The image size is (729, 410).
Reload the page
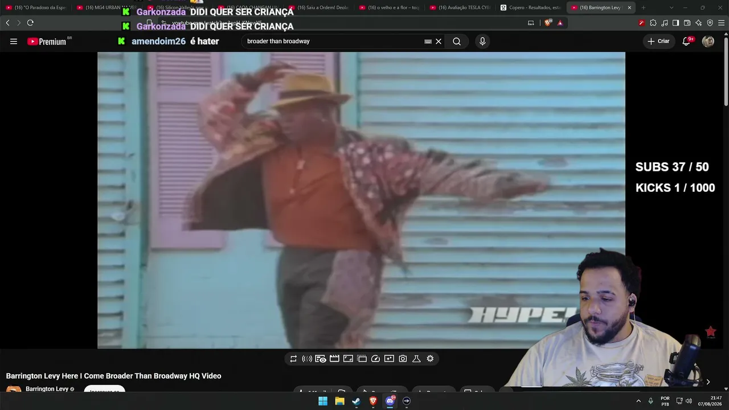[x=30, y=23]
